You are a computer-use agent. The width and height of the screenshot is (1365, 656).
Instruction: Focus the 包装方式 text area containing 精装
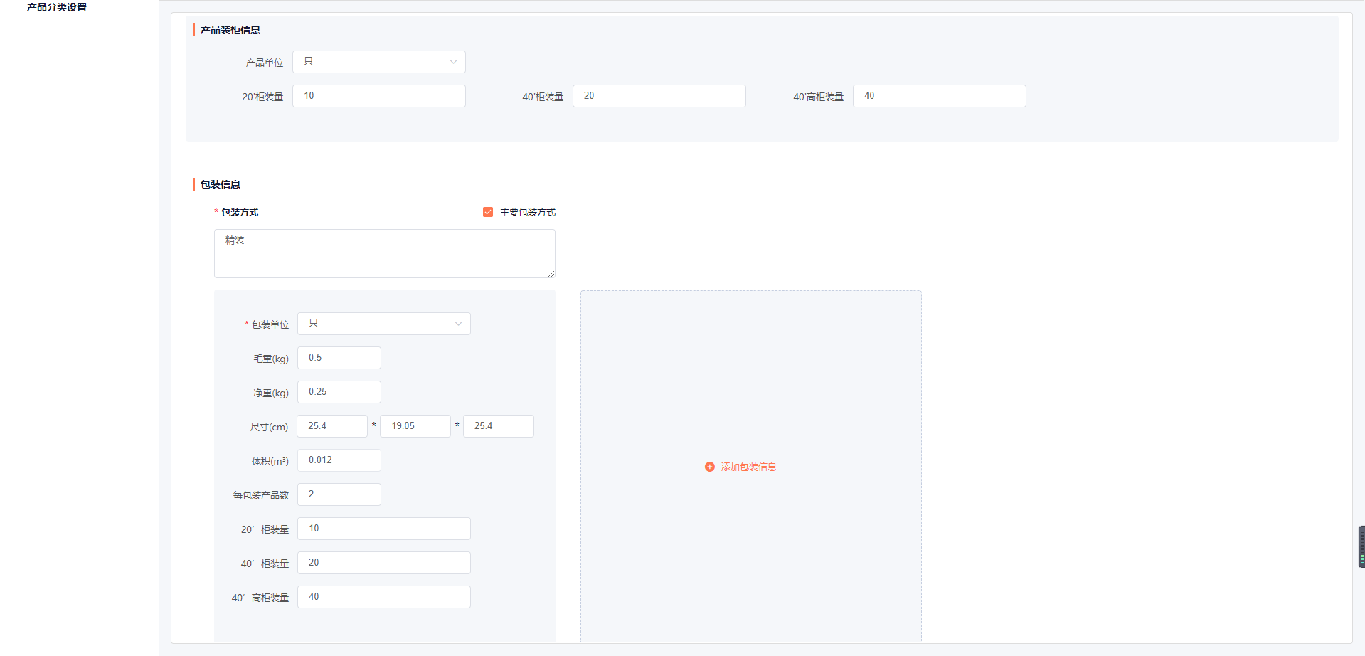[384, 253]
